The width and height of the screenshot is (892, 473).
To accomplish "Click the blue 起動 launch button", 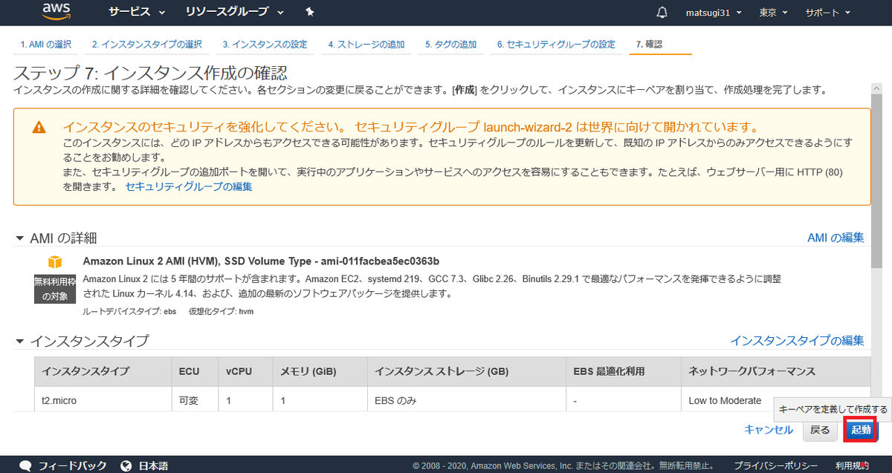I will pyautogui.click(x=861, y=430).
